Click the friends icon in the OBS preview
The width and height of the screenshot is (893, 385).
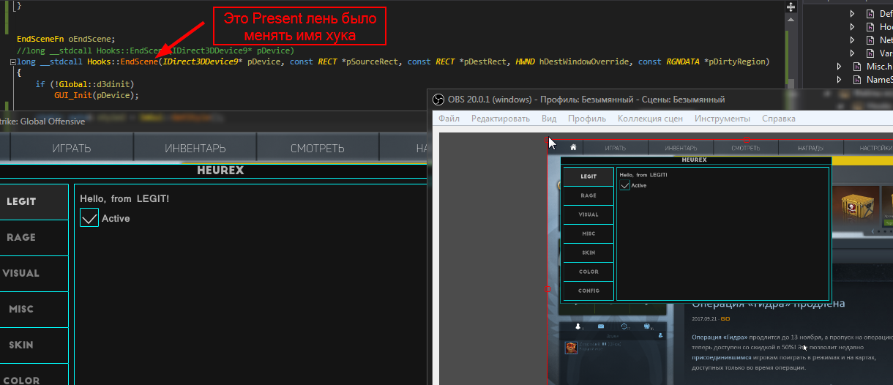click(578, 326)
